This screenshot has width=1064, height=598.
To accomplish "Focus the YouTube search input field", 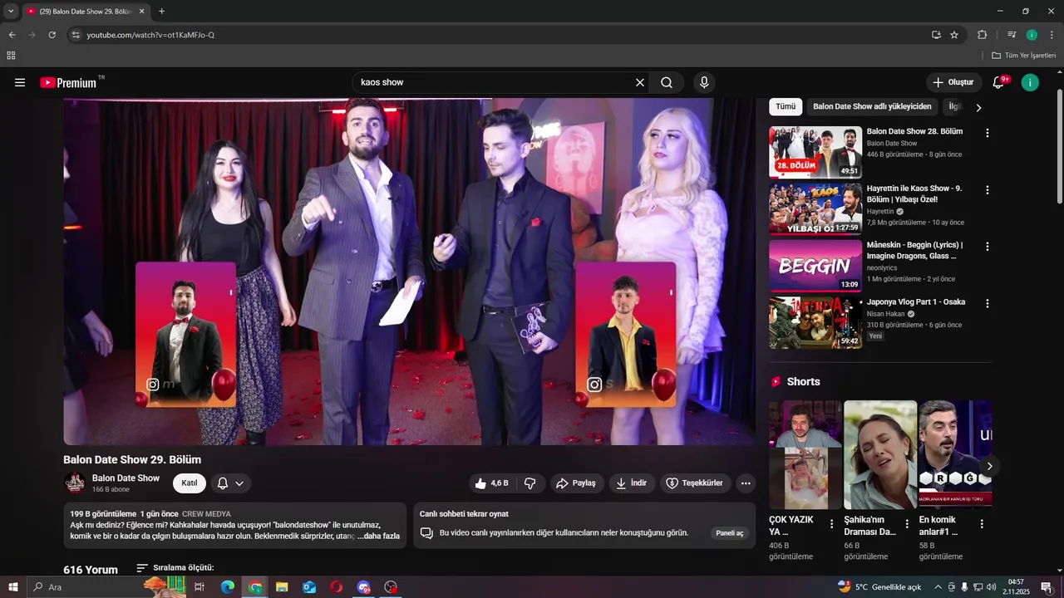I will click(x=494, y=82).
